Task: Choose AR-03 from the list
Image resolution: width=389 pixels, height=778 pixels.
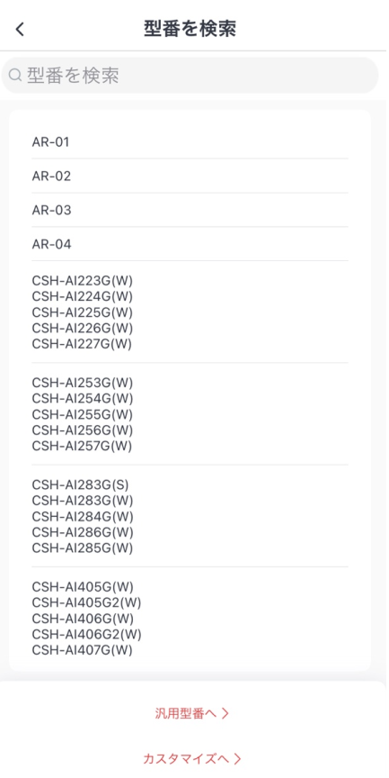Action: (190, 211)
